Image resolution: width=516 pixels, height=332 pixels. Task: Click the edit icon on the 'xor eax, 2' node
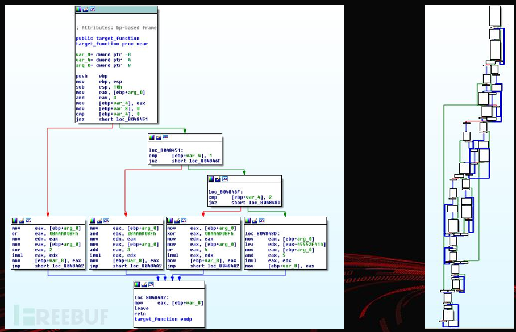(x=22, y=220)
